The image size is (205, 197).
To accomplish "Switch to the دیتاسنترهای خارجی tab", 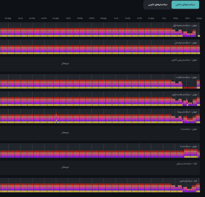I will 158,4.
